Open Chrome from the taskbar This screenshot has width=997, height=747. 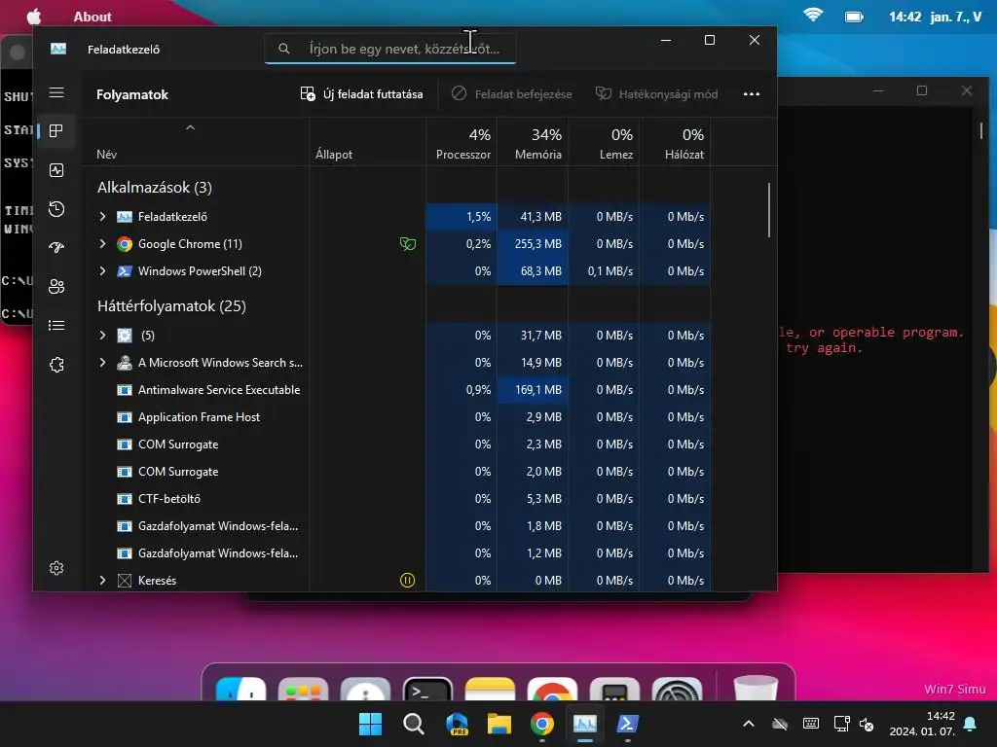[x=541, y=724]
